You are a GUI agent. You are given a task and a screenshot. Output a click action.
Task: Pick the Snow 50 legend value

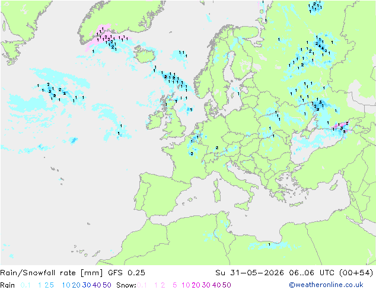click(227, 285)
